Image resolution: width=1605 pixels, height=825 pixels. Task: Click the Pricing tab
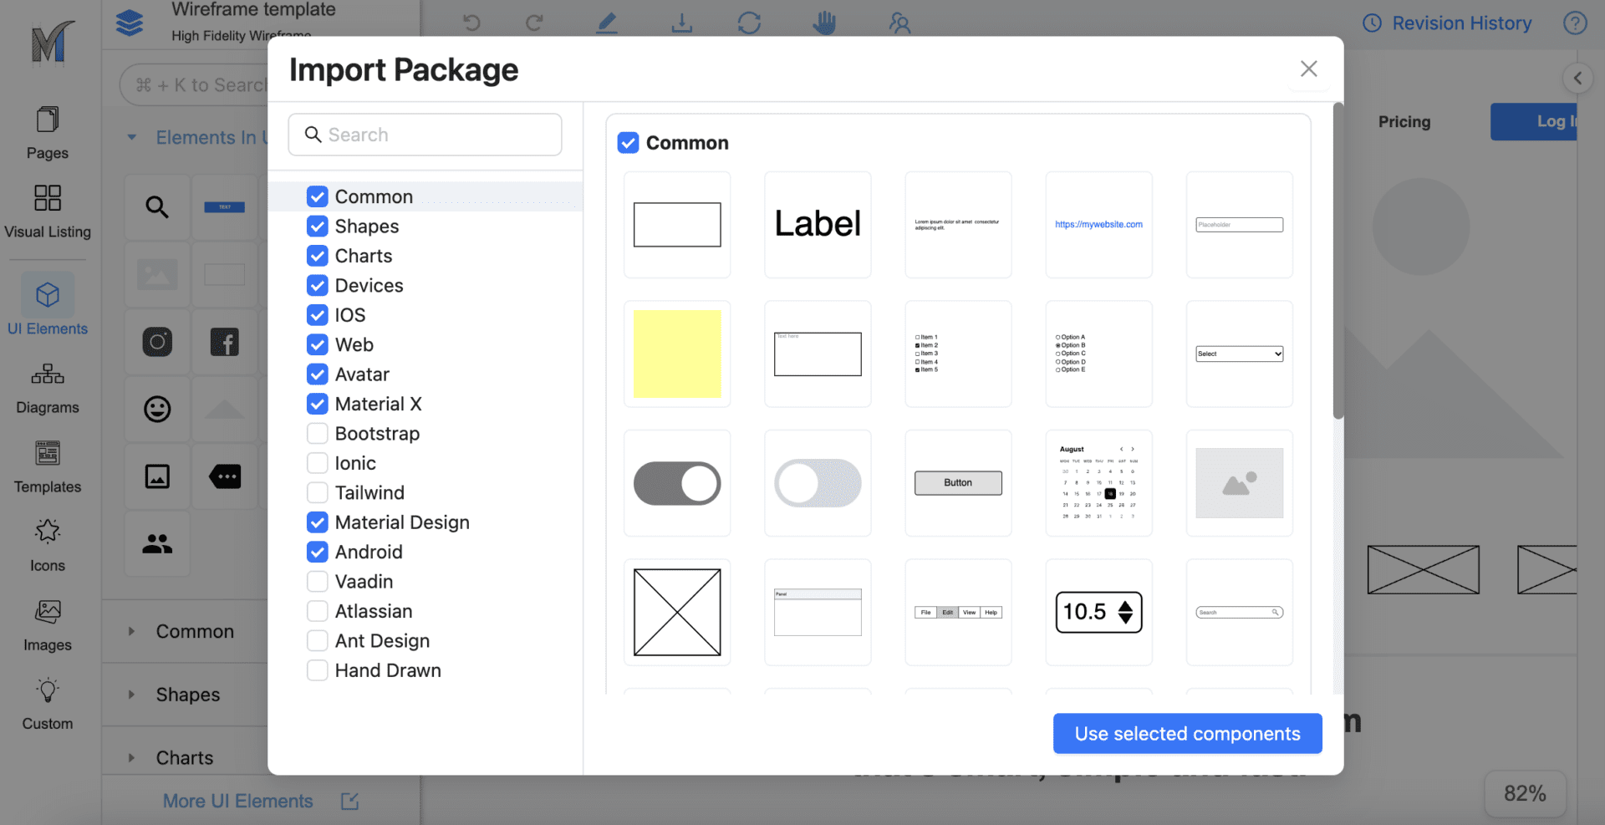(x=1404, y=121)
